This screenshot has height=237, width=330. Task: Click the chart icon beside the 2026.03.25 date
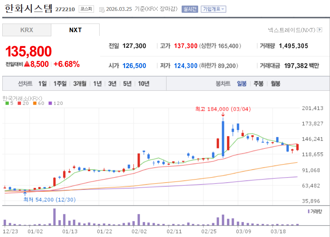point(101,9)
